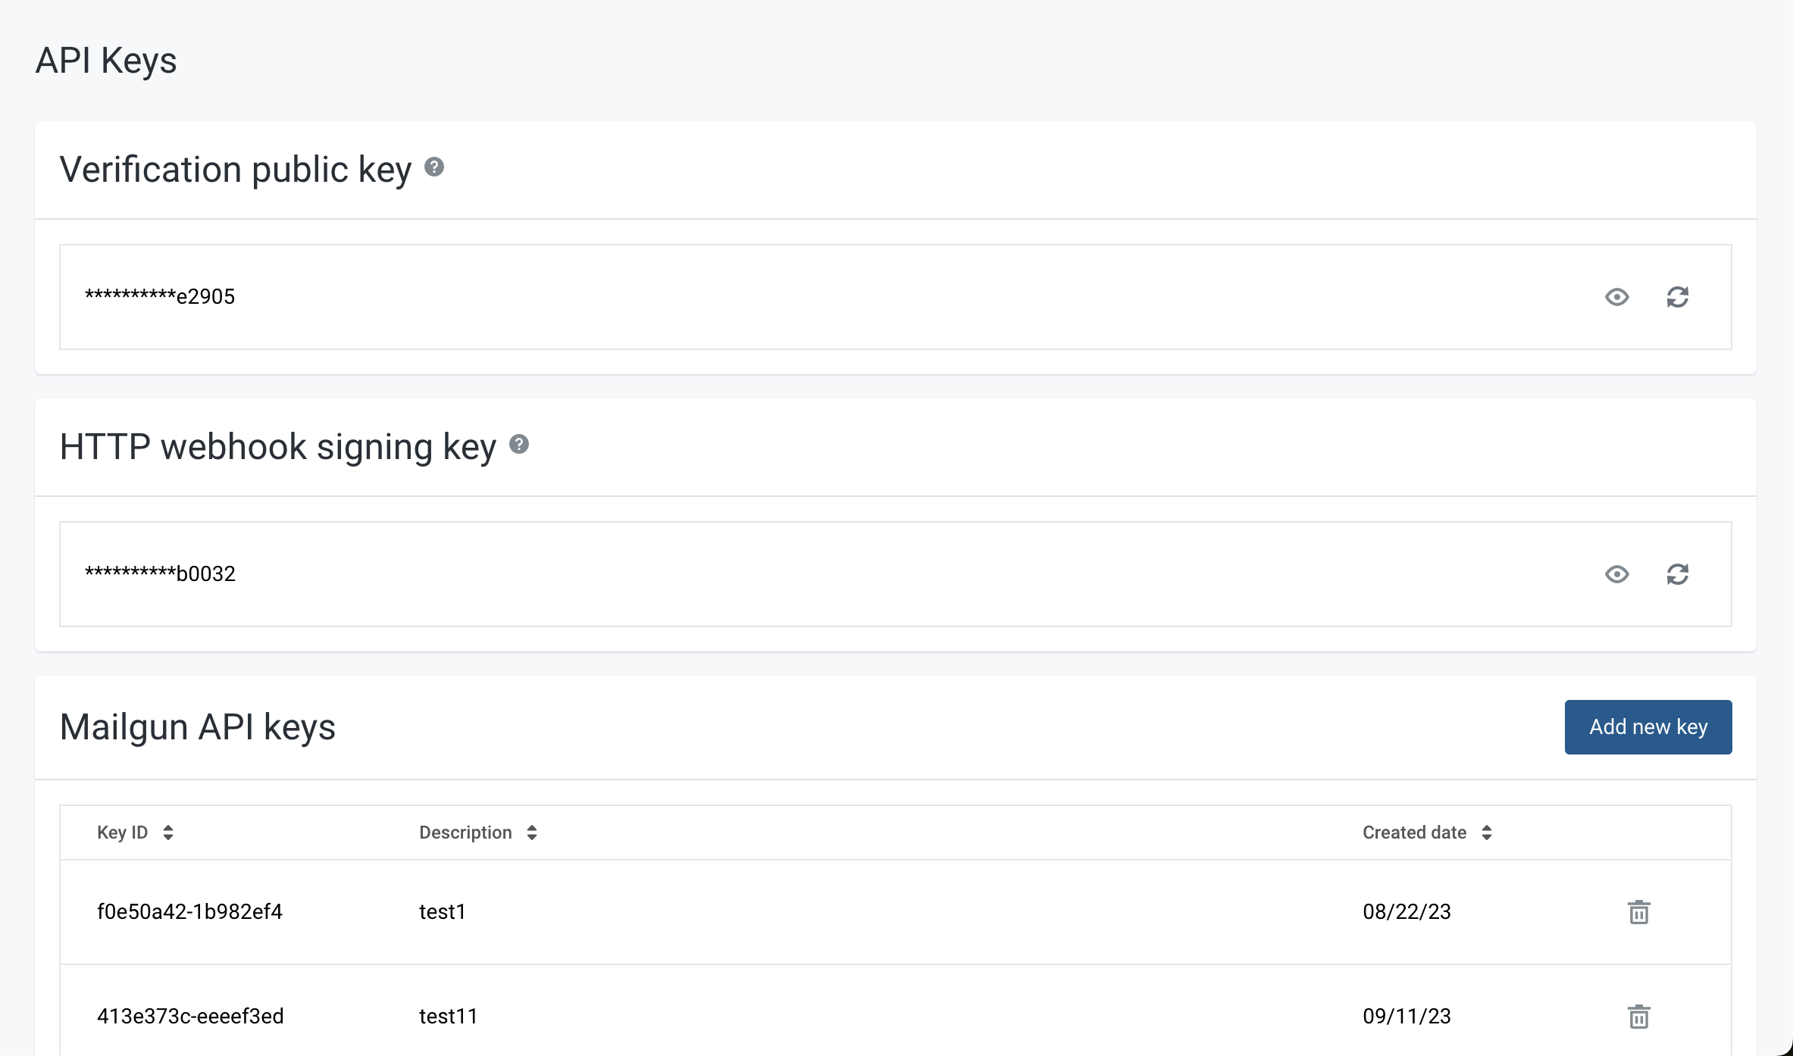Image resolution: width=1793 pixels, height=1056 pixels.
Task: Reveal the Verification public key value
Action: tap(1616, 297)
